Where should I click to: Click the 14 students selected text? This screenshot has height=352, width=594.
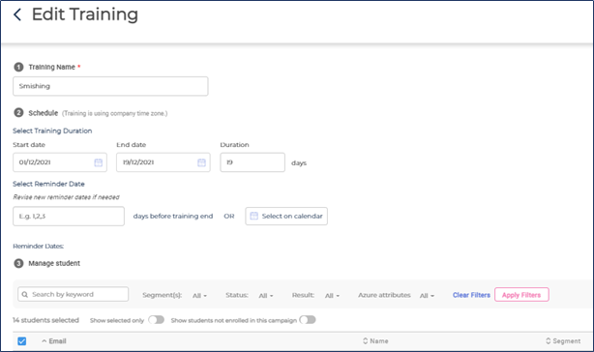pos(45,320)
